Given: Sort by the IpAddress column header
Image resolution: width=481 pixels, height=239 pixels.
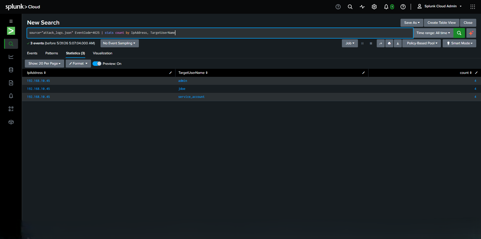Looking at the screenshot, I should point(36,73).
